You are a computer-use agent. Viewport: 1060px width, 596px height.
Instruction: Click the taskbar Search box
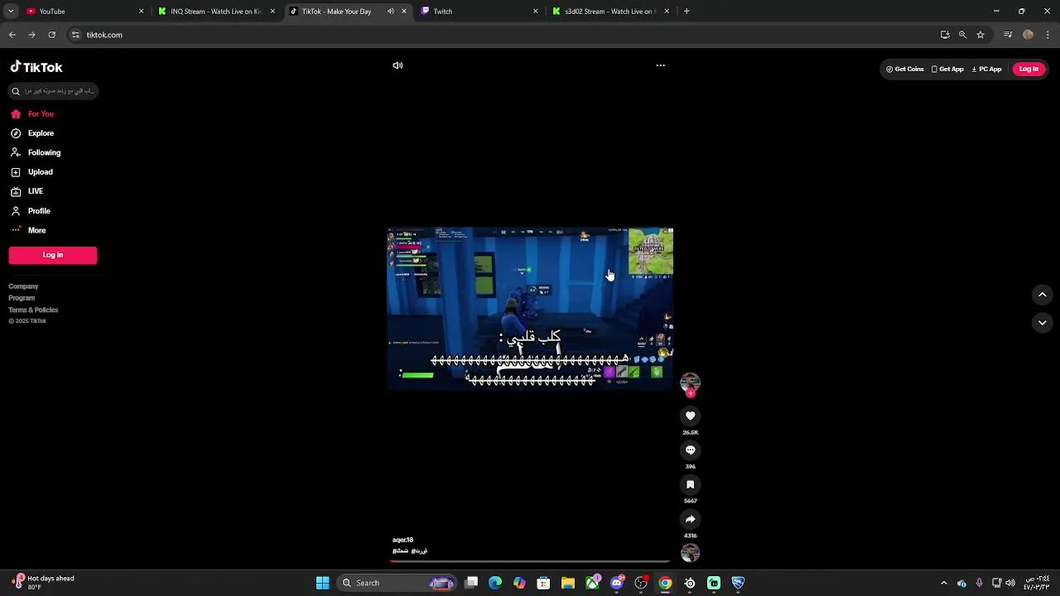pos(398,583)
